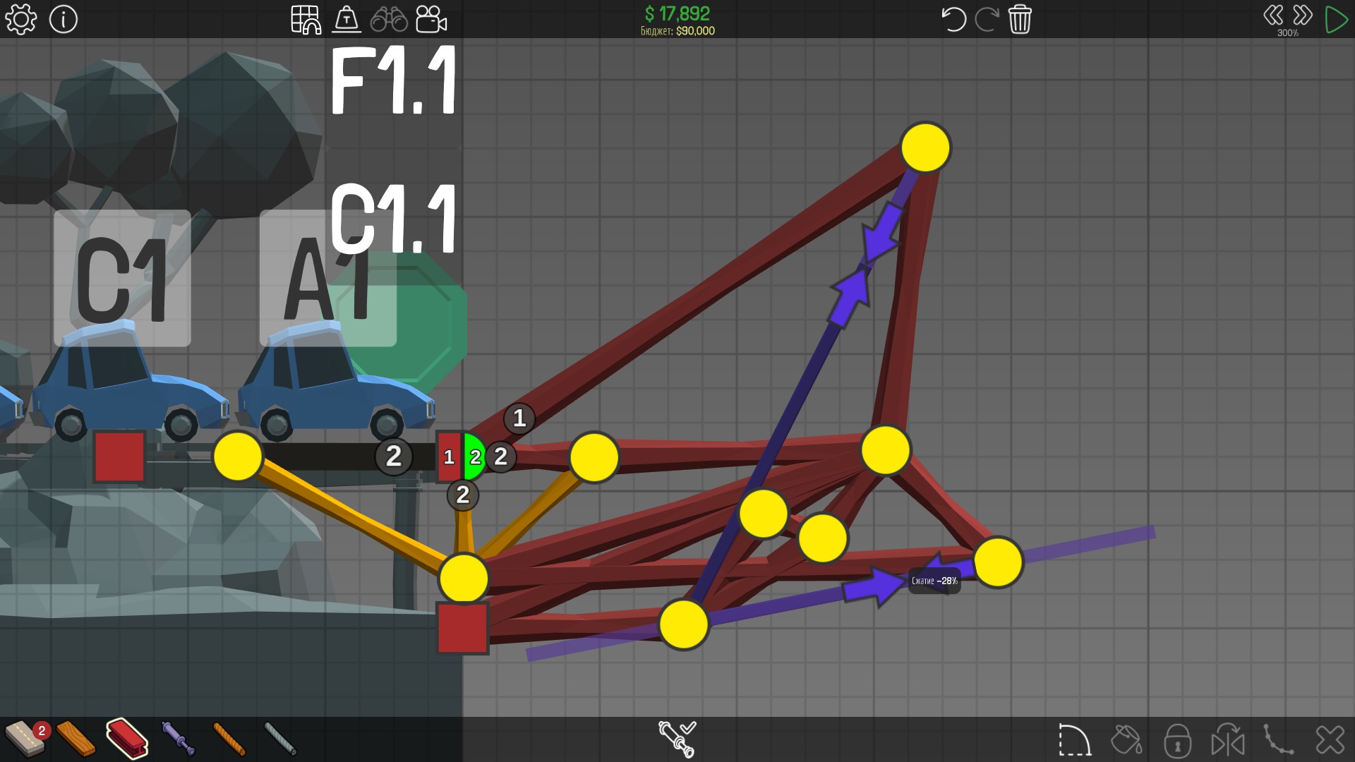Select the hydraulics piston material
This screenshot has width=1355, height=762.
point(178,738)
